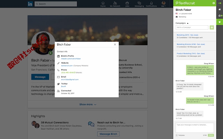Click the blue Message button
Viewport: 223px width, 139px height.
coord(40,77)
